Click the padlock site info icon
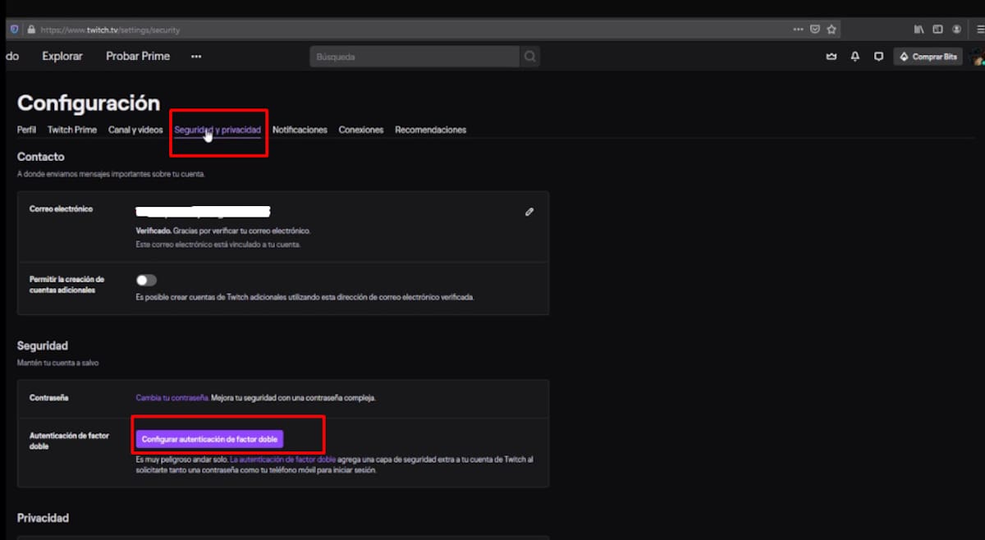 click(x=31, y=30)
